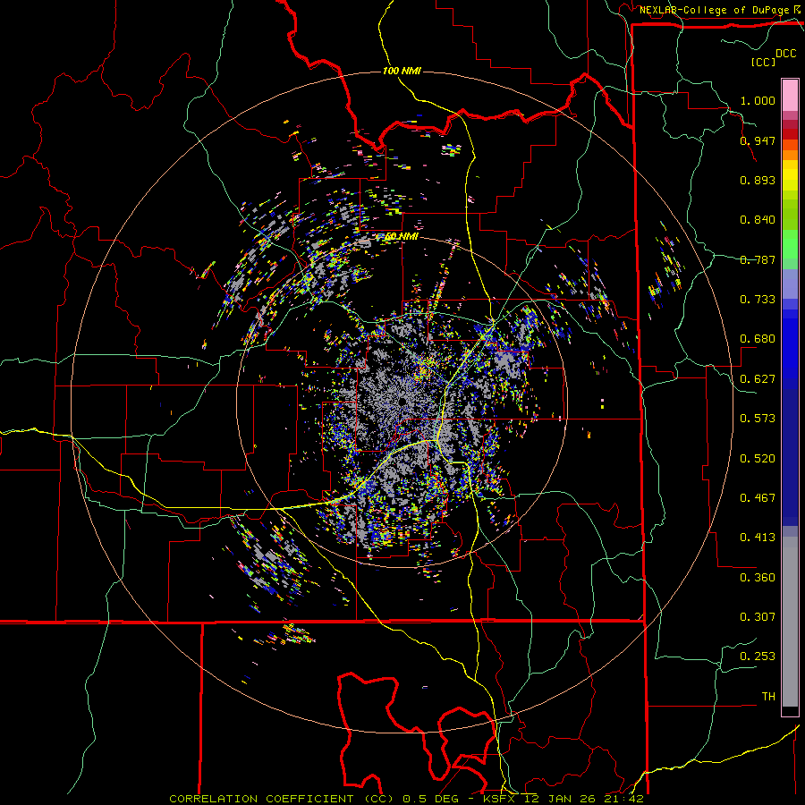Click the 0.573 scale value
The width and height of the screenshot is (805, 805).
pos(758,419)
